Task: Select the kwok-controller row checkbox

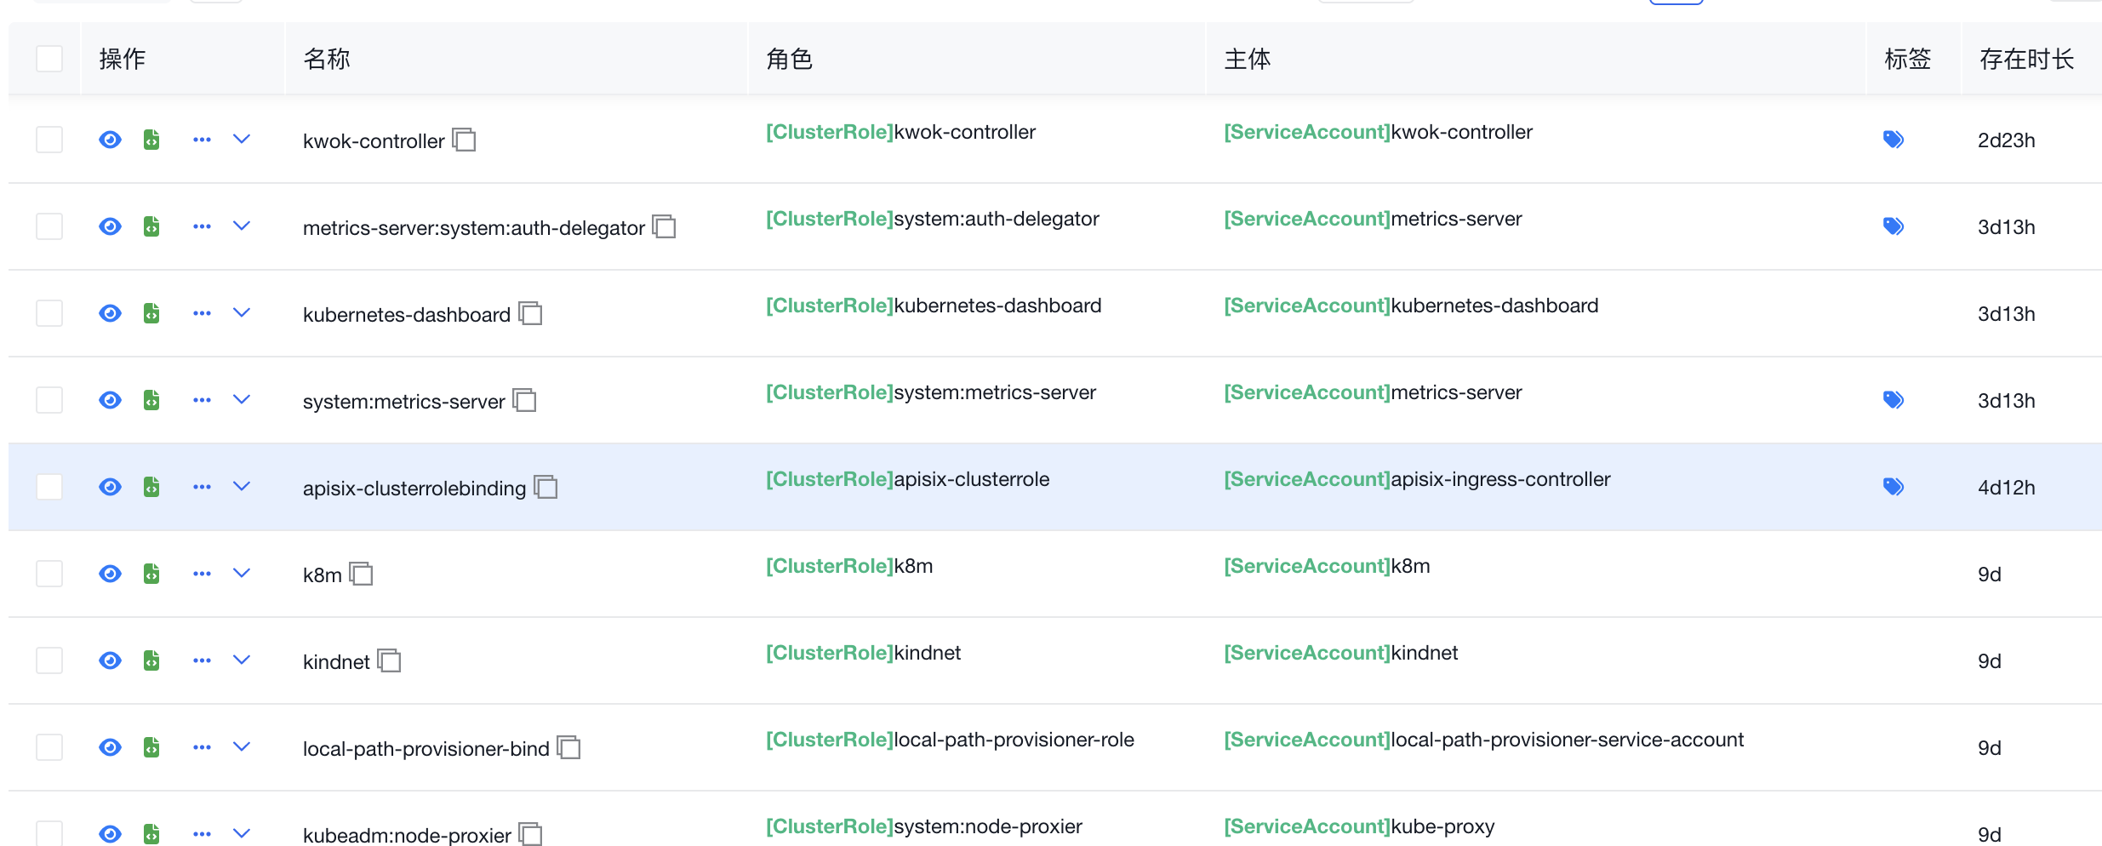Action: coord(49,140)
